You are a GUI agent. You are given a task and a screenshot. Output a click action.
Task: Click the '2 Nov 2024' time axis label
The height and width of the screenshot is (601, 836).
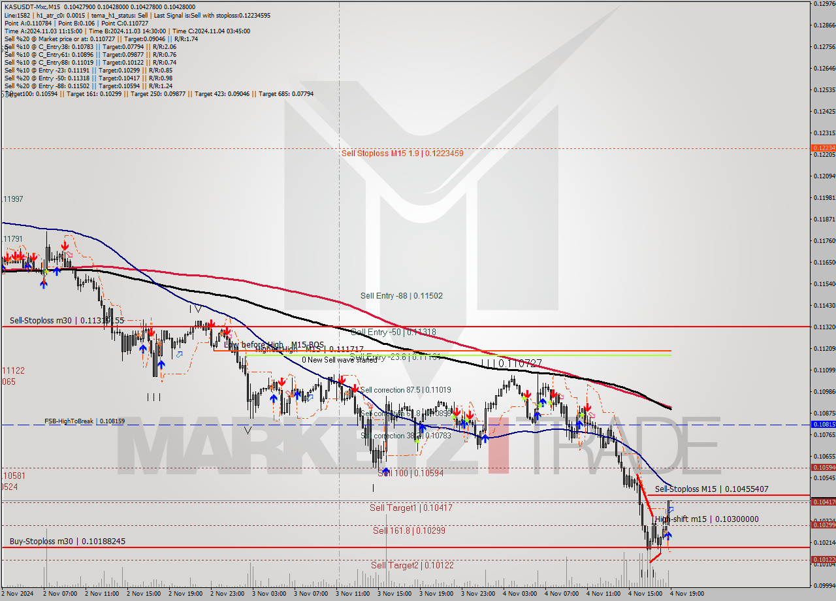coord(16,594)
